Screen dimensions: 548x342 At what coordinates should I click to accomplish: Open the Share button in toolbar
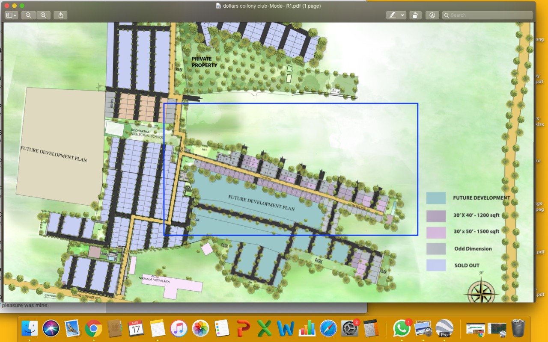60,15
